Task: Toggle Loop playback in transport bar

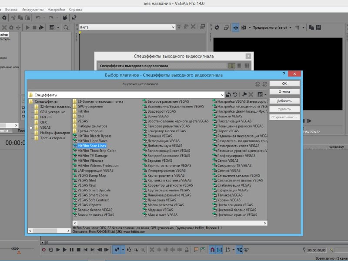Action: point(51,250)
